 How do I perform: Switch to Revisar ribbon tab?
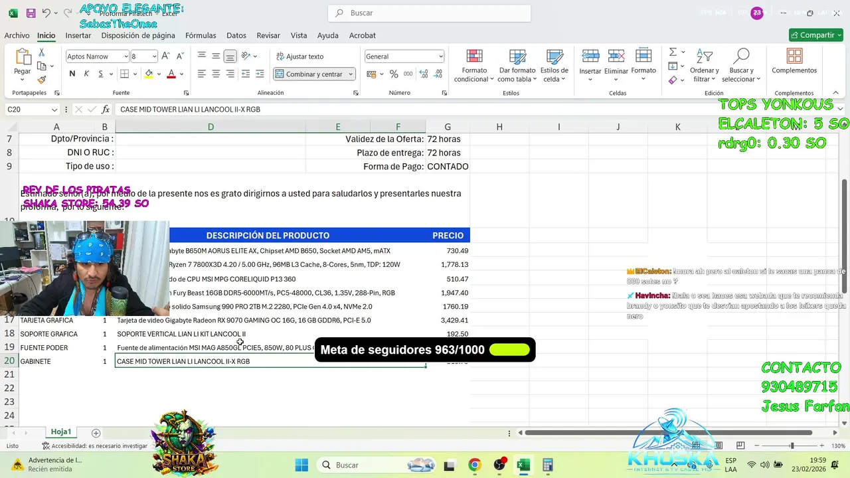pyautogui.click(x=268, y=35)
